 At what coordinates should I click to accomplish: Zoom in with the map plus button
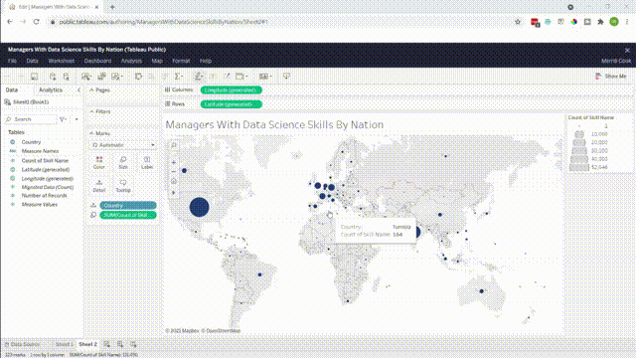pyautogui.click(x=174, y=162)
